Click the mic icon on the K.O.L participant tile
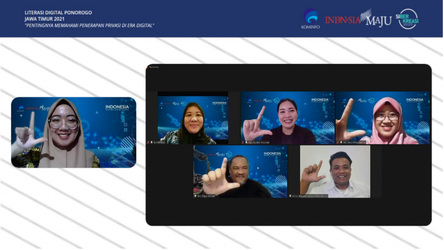Viewport: 444px width, 250px height. click(291, 196)
